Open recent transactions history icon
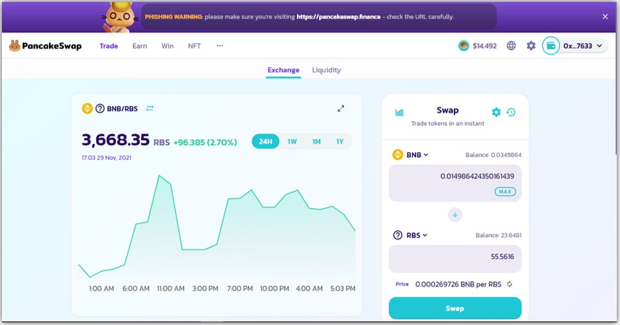Viewport: 620px width, 325px height. click(511, 112)
